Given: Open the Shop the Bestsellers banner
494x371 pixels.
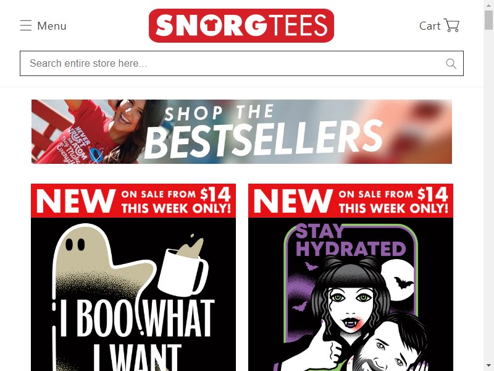Looking at the screenshot, I should 241,132.
